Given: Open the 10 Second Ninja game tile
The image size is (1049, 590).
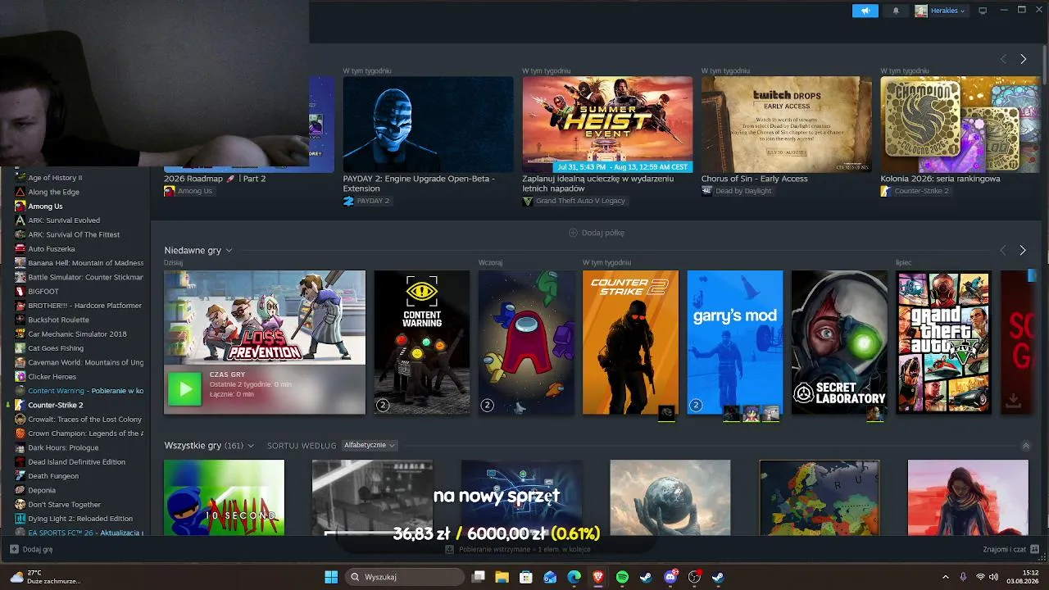Looking at the screenshot, I should point(224,497).
